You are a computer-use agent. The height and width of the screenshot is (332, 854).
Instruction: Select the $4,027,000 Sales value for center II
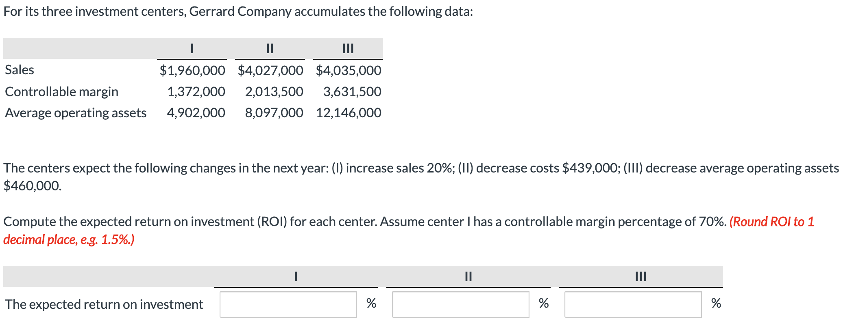pyautogui.click(x=270, y=70)
